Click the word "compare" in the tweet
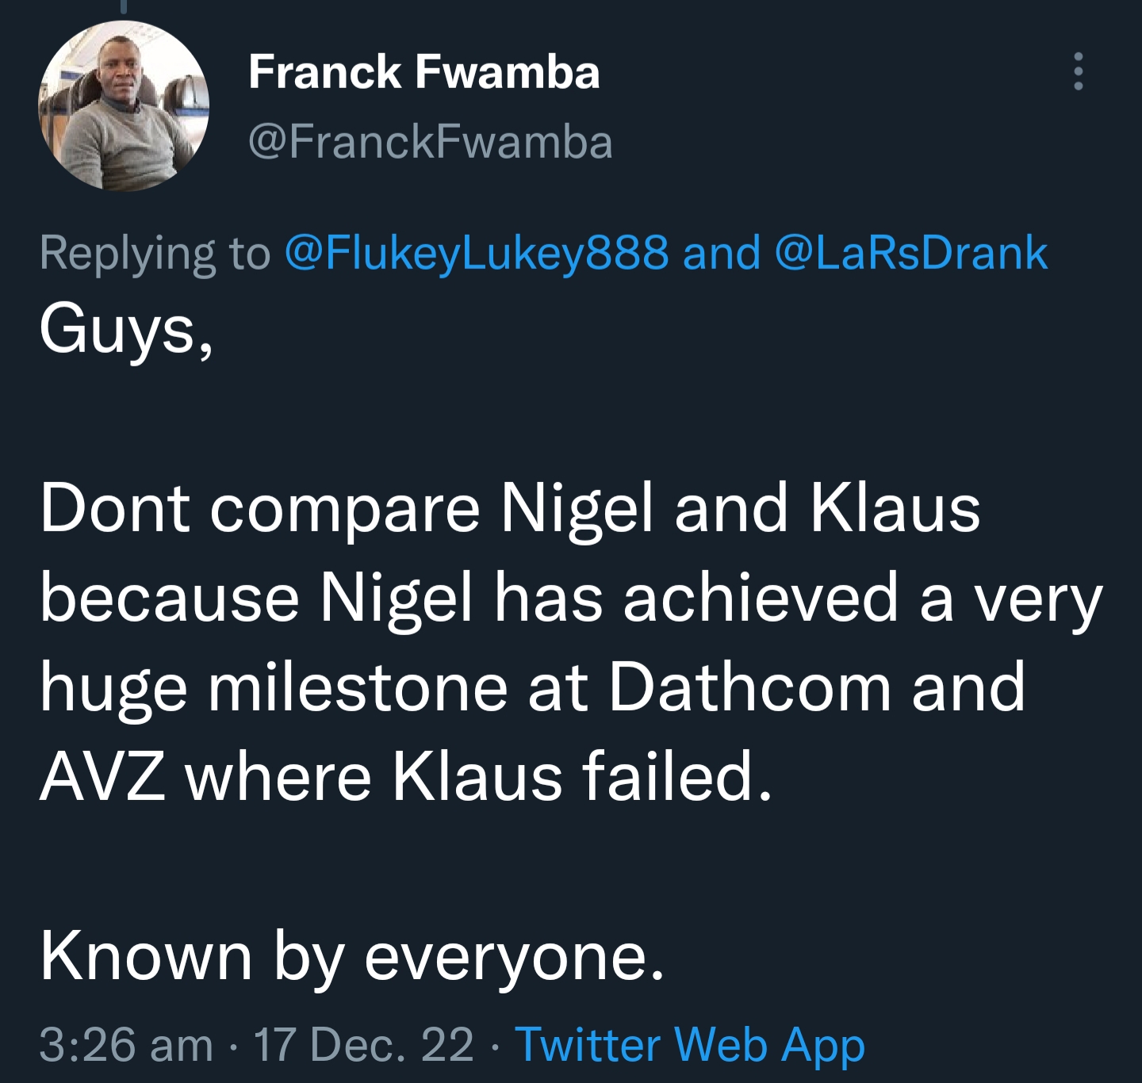Image resolution: width=1142 pixels, height=1083 pixels. (345, 508)
